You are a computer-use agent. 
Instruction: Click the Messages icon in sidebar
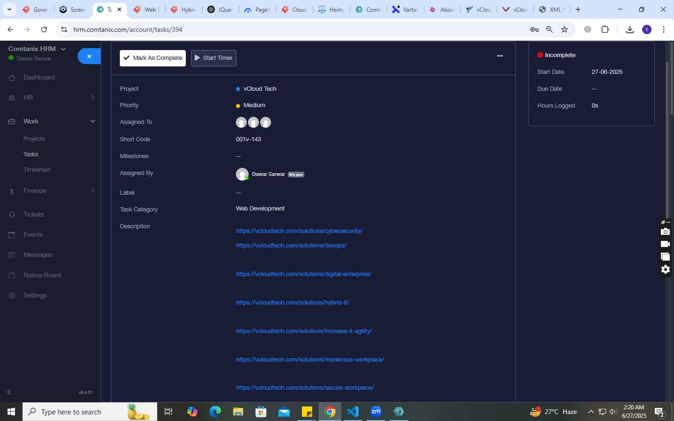coord(12,255)
